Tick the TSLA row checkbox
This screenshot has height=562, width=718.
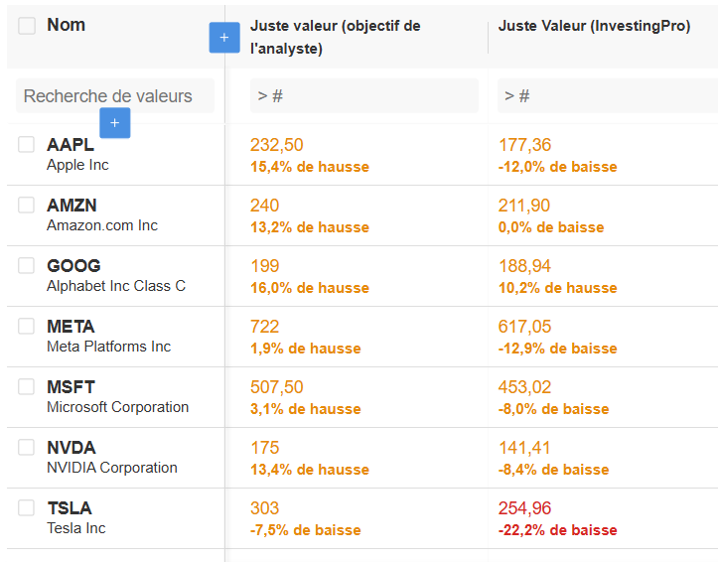click(x=27, y=508)
